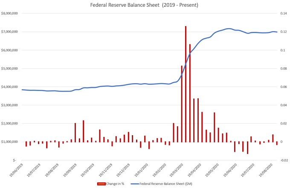Select the red bar reaching about 0.083
Viewport: 290px width, 188px height.
click(182, 104)
